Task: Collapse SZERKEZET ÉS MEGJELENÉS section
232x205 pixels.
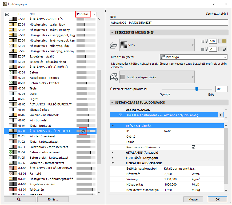Action: 112,32
